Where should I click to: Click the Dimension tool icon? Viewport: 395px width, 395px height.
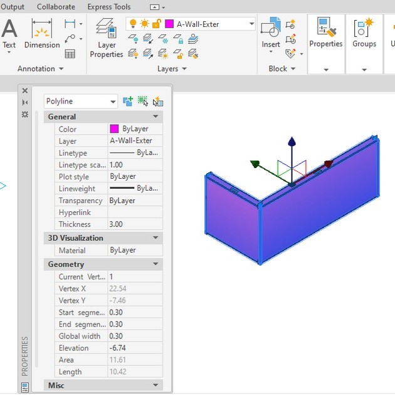(x=42, y=28)
